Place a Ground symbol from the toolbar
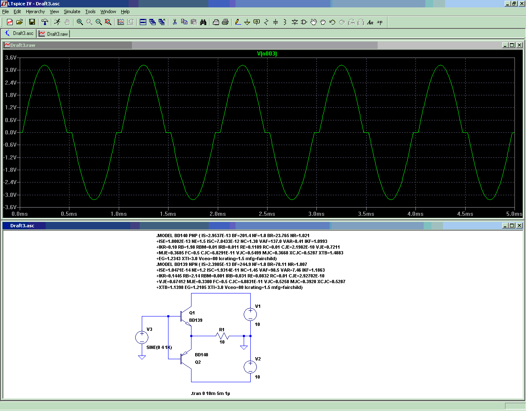 pyautogui.click(x=247, y=22)
